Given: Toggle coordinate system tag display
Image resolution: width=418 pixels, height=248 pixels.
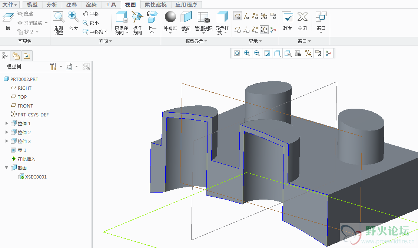Looking at the screenshot, I should pyautogui.click(x=264, y=30).
